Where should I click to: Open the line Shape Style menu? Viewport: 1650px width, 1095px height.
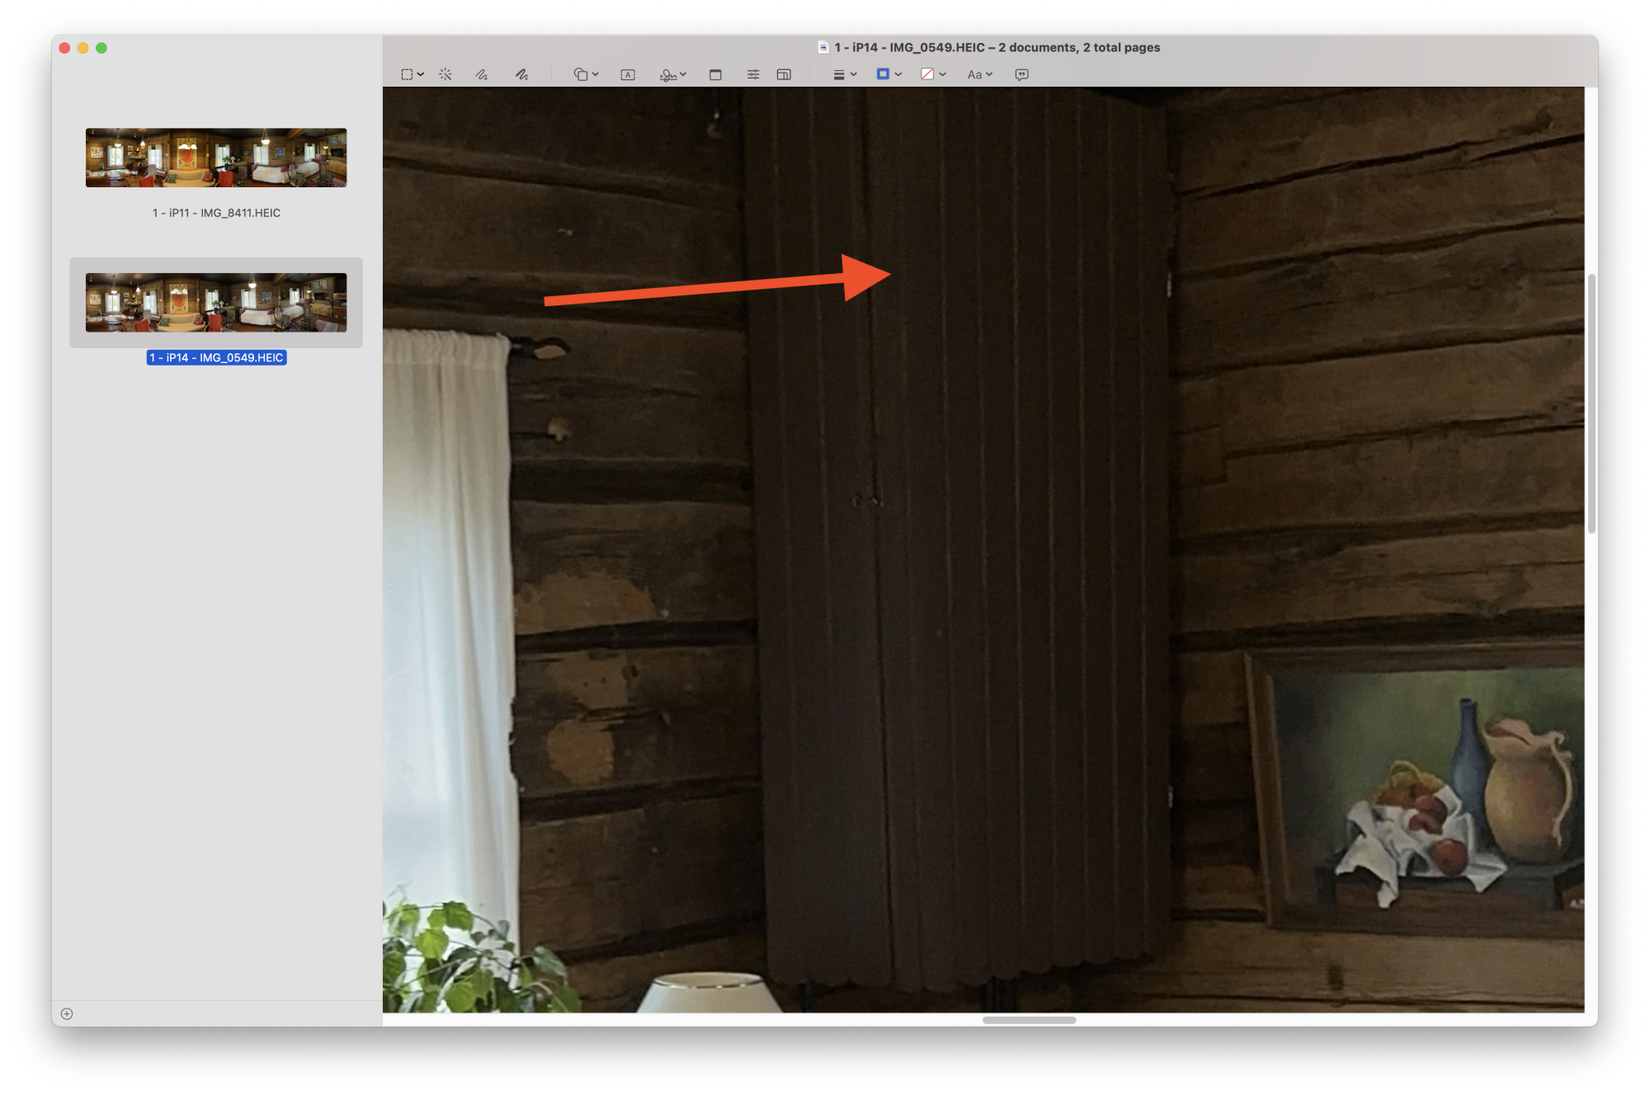click(844, 74)
